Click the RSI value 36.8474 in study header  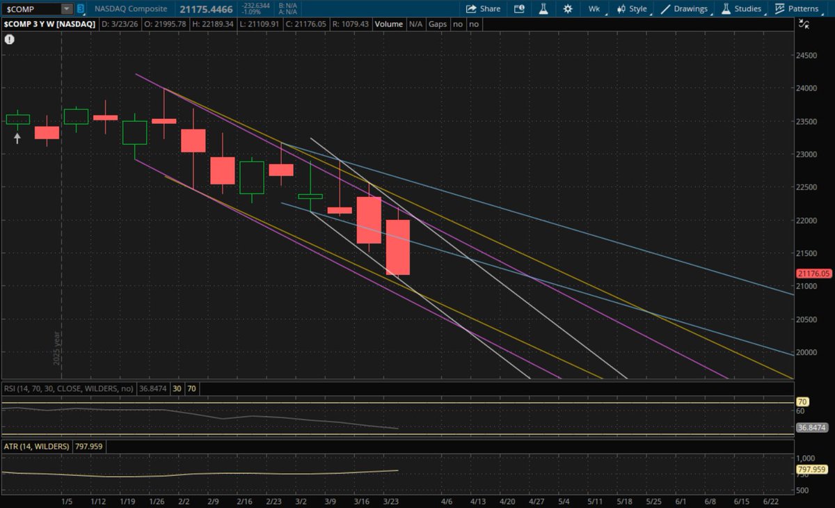153,388
